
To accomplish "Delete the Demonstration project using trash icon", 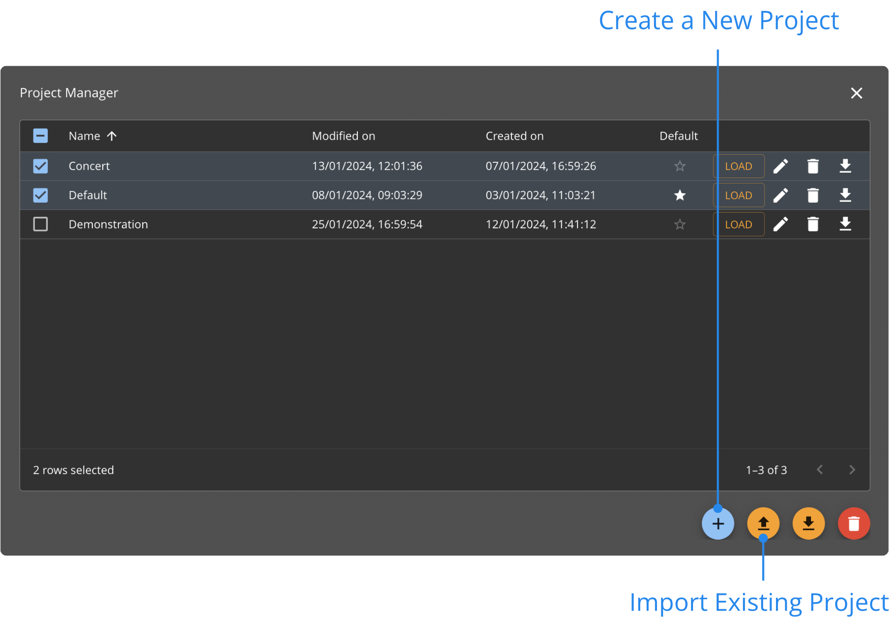I will (x=812, y=224).
